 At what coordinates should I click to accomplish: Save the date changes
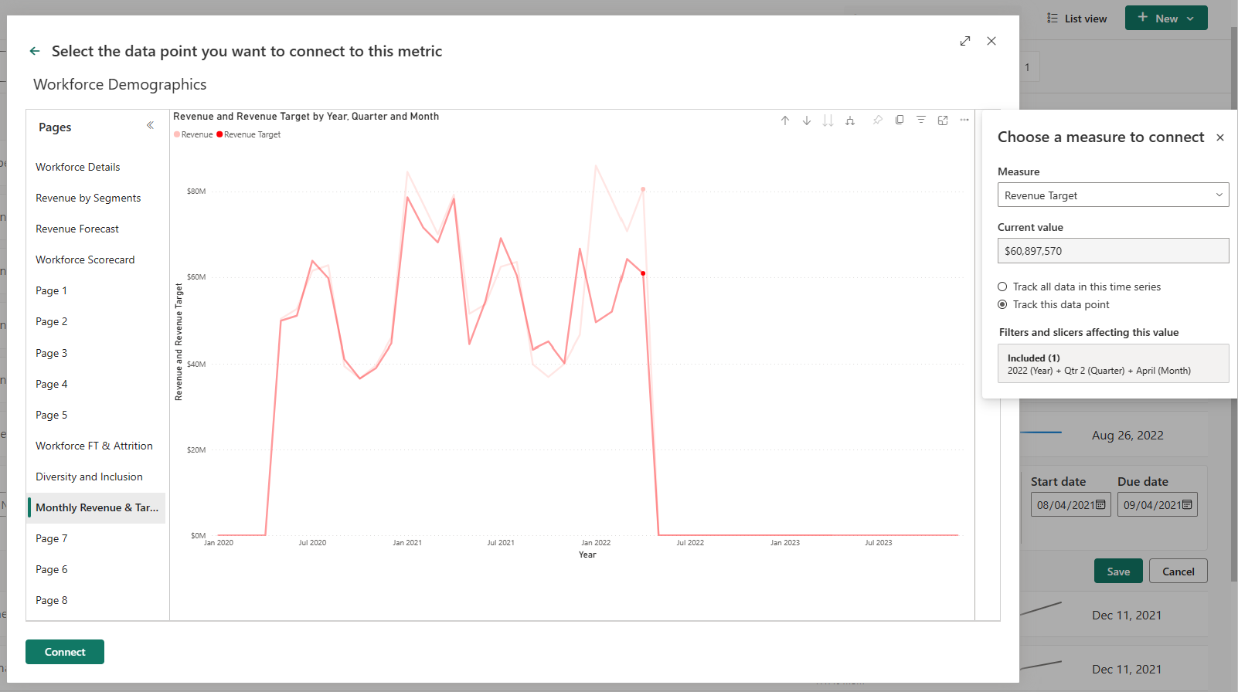[1118, 571]
